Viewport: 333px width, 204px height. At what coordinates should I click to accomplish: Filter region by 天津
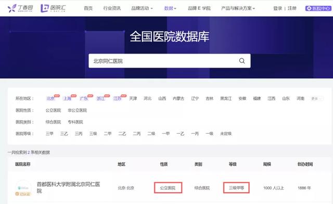tap(133, 98)
